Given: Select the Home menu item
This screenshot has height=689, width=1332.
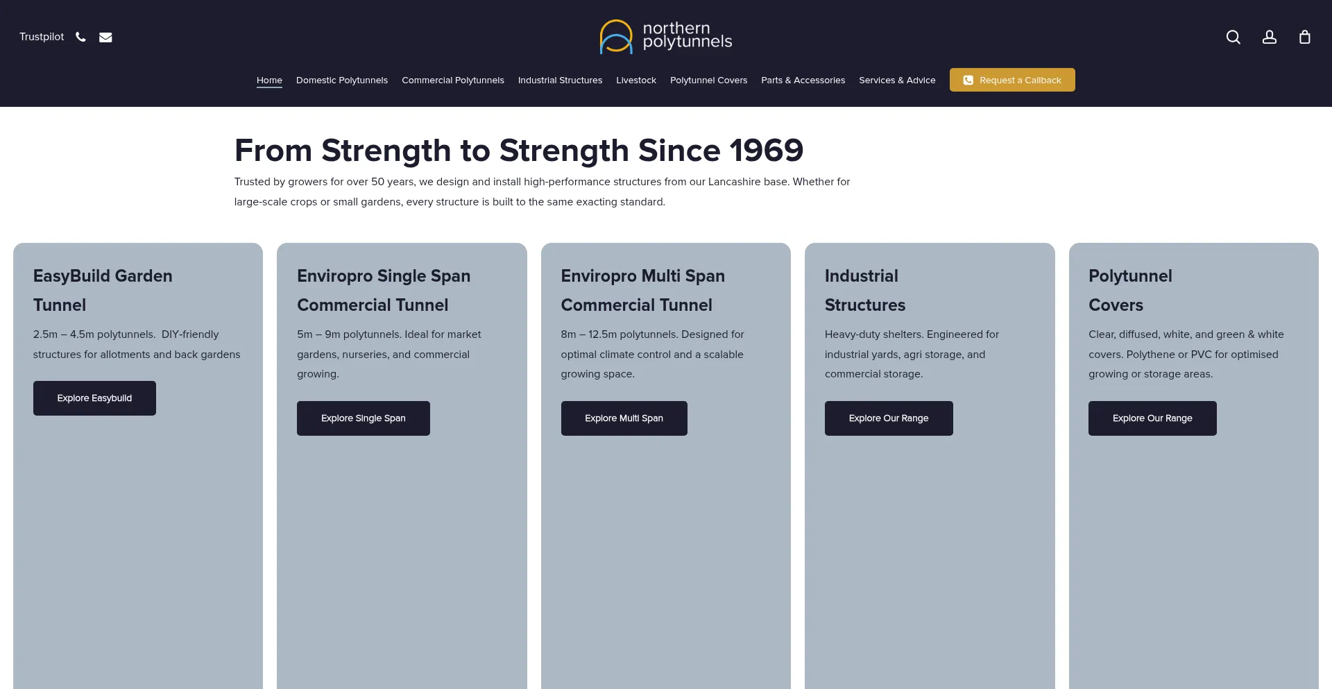Looking at the screenshot, I should click(x=269, y=80).
